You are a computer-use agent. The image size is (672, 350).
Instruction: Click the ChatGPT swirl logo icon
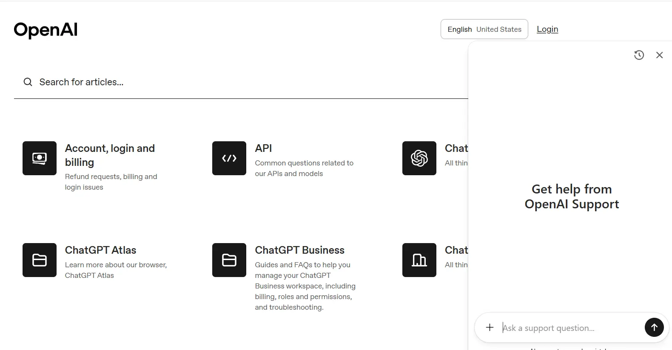[x=419, y=158]
